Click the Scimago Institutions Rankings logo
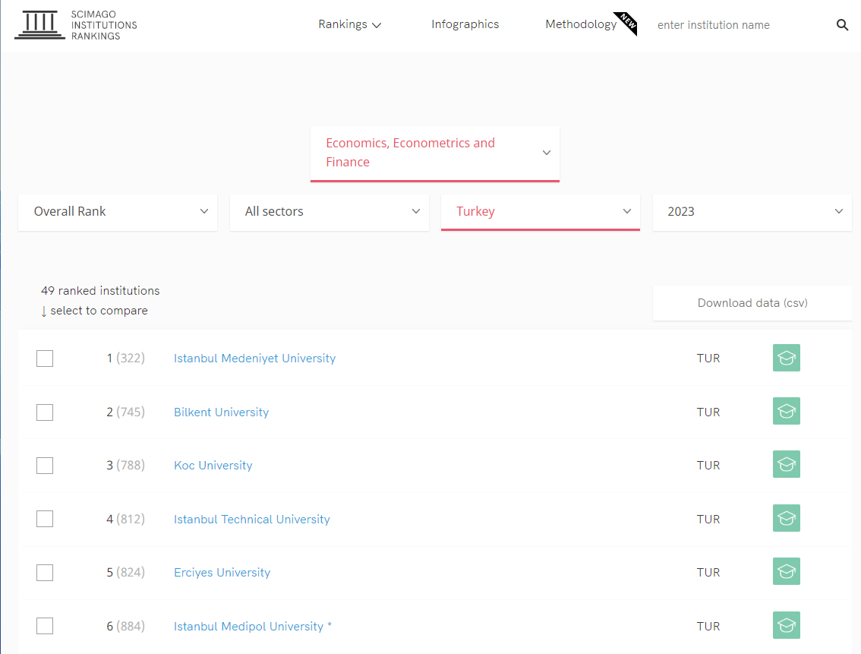This screenshot has width=861, height=654. (x=76, y=25)
